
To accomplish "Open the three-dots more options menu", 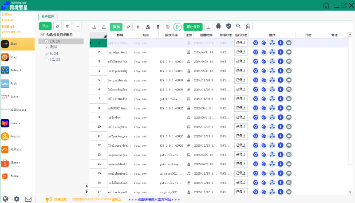I will click(x=77, y=26).
